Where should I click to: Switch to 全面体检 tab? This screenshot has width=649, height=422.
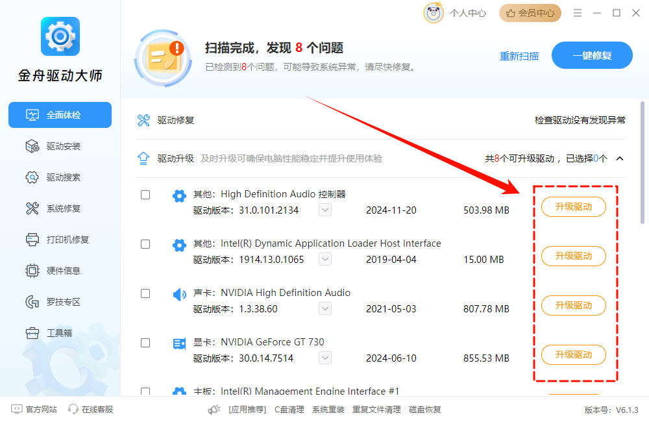60,115
